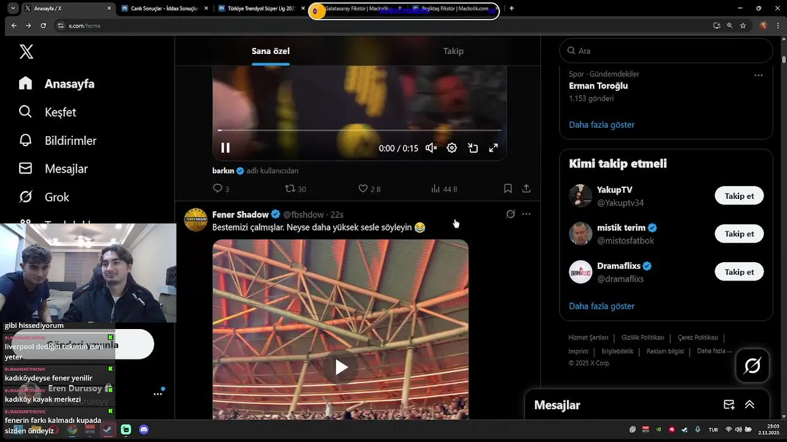Open a new browser tab
The height and width of the screenshot is (442, 787).
pyautogui.click(x=512, y=9)
